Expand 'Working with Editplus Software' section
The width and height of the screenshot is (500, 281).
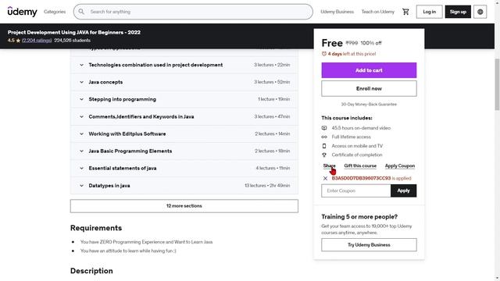184,133
